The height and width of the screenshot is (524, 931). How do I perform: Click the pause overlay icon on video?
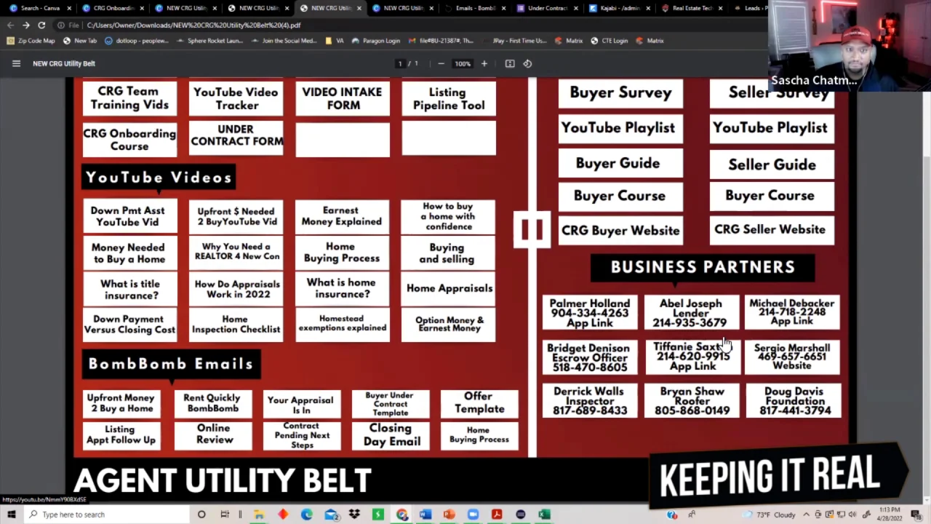tap(532, 230)
